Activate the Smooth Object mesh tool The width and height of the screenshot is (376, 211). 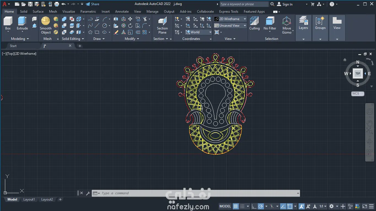click(x=46, y=21)
